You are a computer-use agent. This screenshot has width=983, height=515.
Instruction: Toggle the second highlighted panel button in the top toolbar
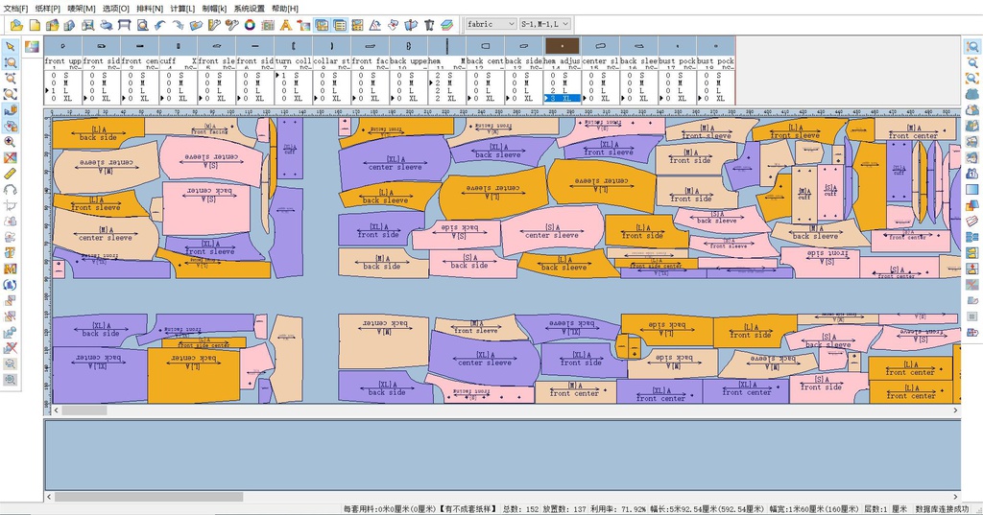(x=340, y=25)
